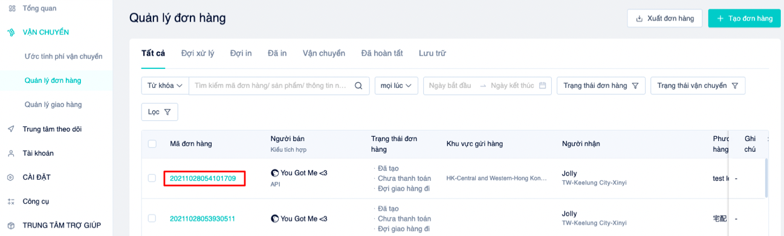Switch to the Đã in tab
Screen dimensions: 784x236
point(277,53)
